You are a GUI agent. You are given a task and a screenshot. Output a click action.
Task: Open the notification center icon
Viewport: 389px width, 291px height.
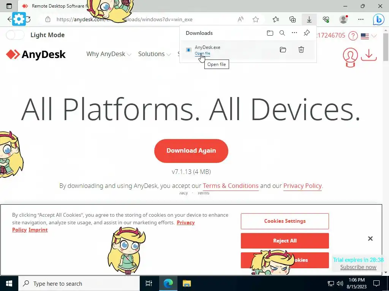(376, 283)
